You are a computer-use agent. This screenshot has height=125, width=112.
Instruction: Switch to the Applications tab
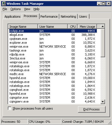click(13, 17)
